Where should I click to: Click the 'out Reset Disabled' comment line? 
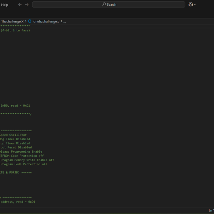point(16,147)
